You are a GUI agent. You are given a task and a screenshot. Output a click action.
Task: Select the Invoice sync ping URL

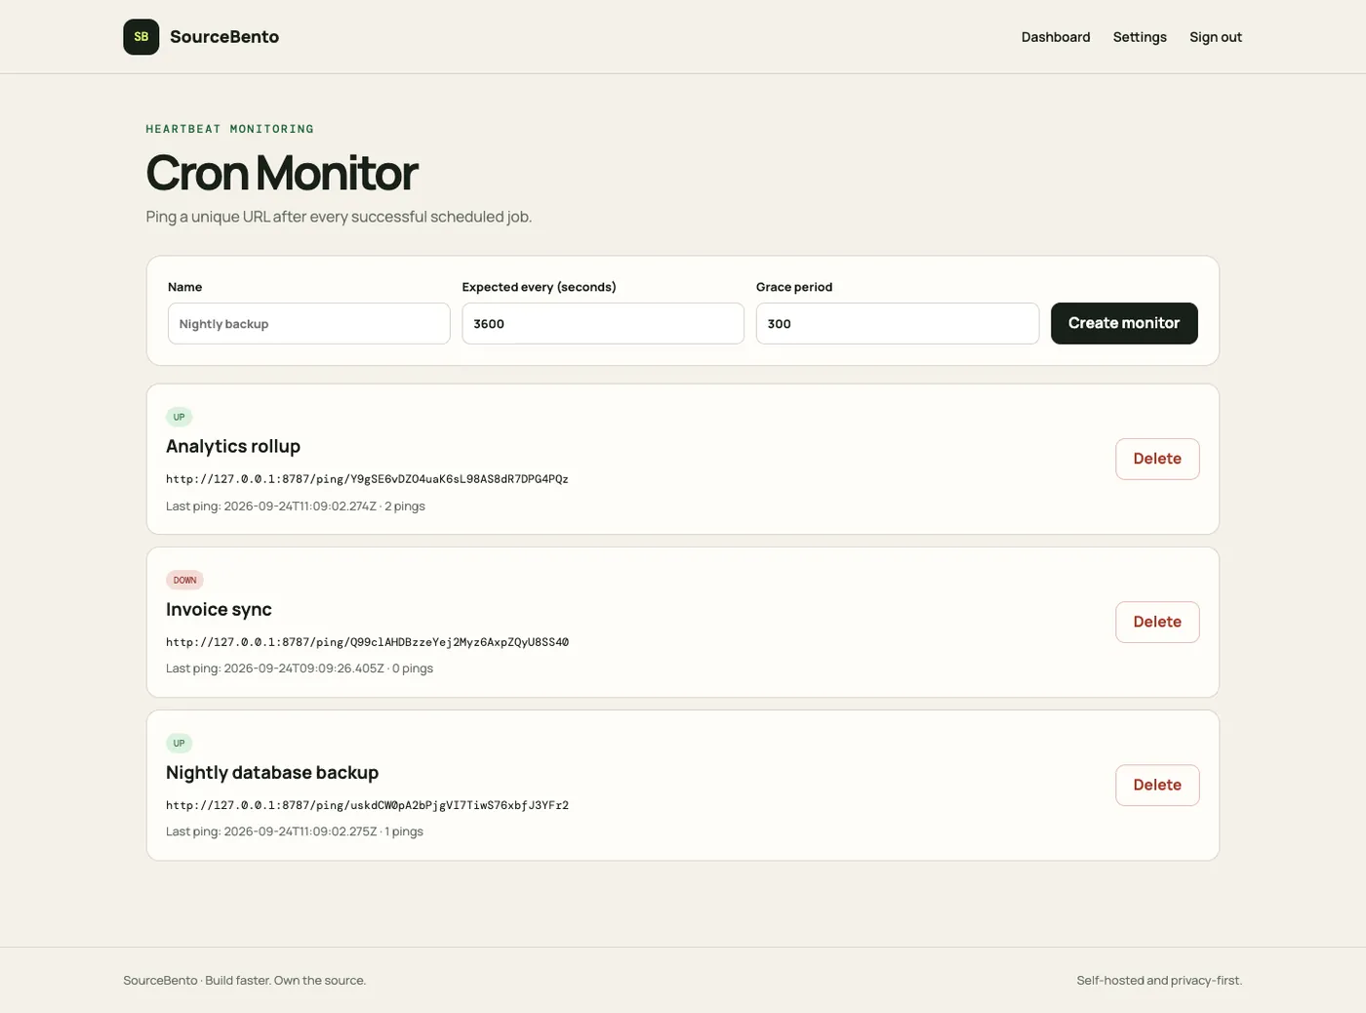pyautogui.click(x=367, y=642)
